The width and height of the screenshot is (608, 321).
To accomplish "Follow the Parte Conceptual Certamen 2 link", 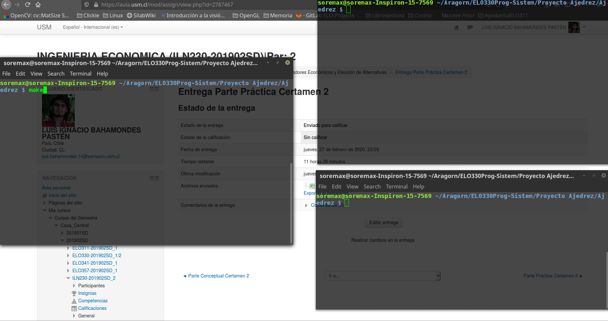I will (218, 276).
